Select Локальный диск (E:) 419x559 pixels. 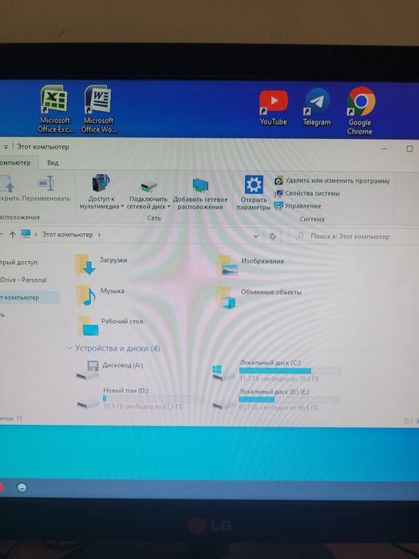tap(276, 399)
